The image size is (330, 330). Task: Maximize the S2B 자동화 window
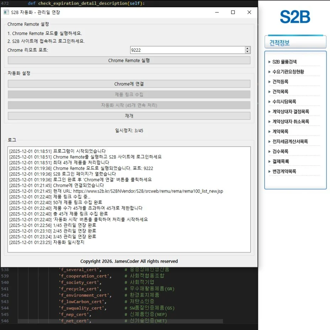[233, 12]
